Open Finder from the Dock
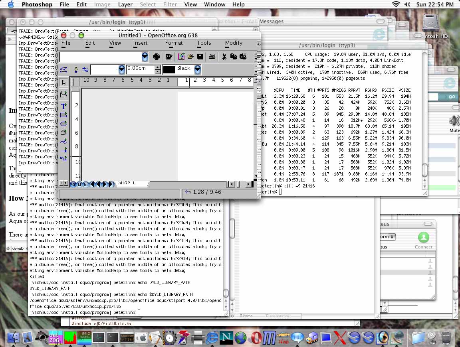Viewport: 460px width, 347px height. tap(14, 337)
